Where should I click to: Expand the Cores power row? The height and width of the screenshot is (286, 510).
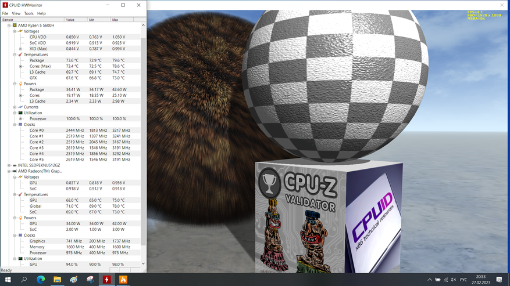(x=21, y=96)
